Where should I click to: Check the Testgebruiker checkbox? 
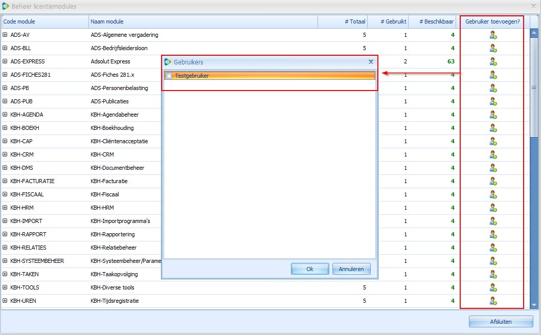point(169,76)
